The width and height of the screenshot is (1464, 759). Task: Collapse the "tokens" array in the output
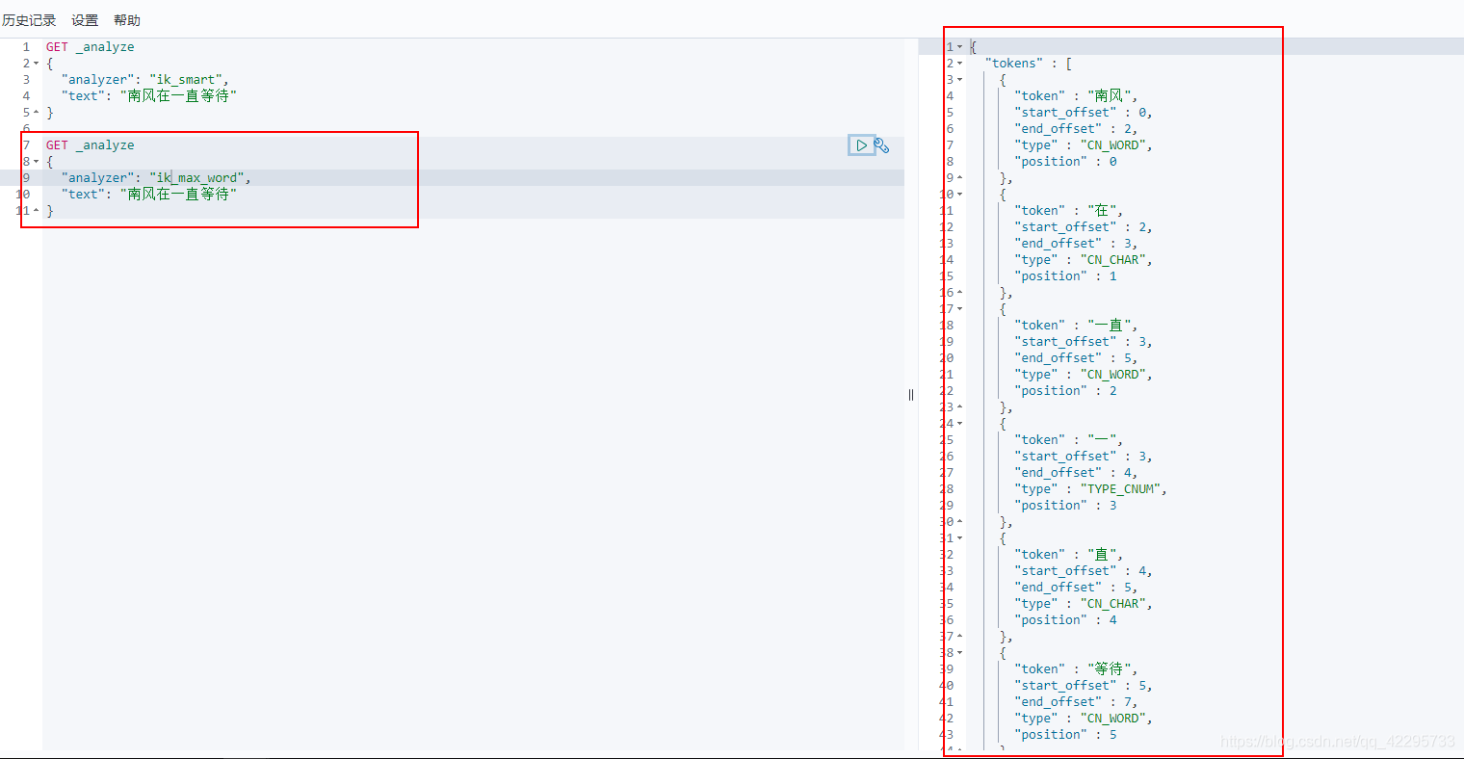(x=959, y=64)
